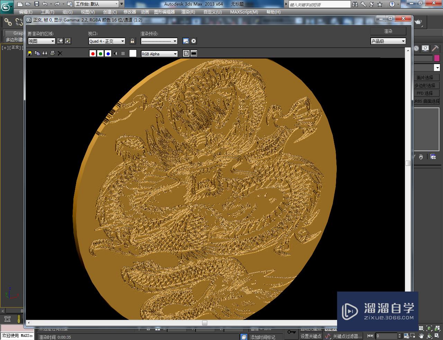Click the pan view hand icon
The height and width of the screenshot is (340, 443).
(422, 335)
